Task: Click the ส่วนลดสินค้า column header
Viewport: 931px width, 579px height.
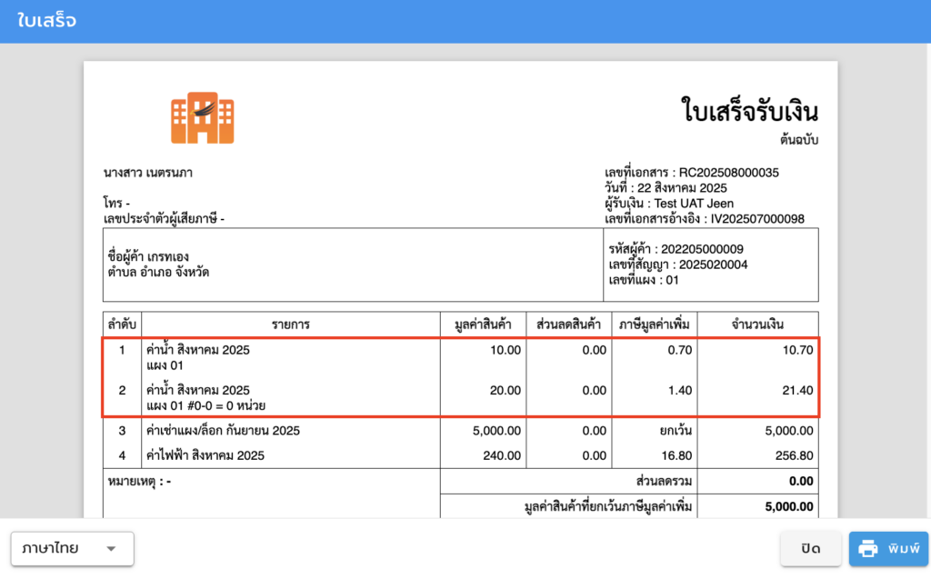Action: click(x=568, y=324)
